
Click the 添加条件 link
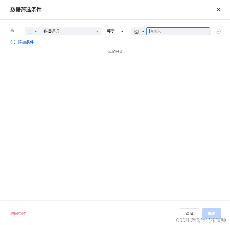[25, 42]
